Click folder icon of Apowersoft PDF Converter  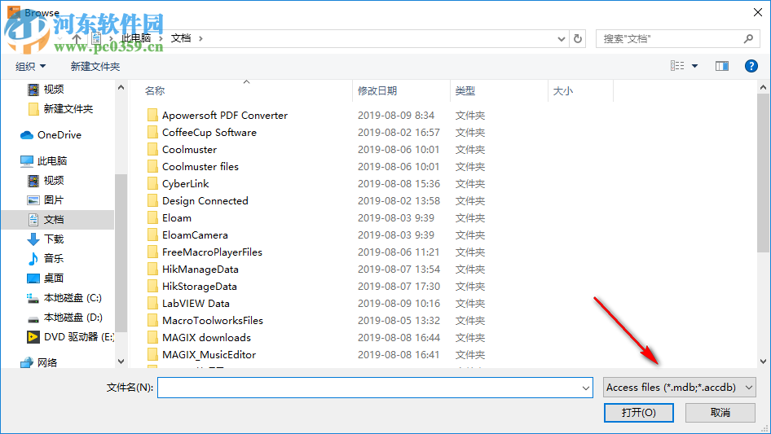click(x=152, y=116)
